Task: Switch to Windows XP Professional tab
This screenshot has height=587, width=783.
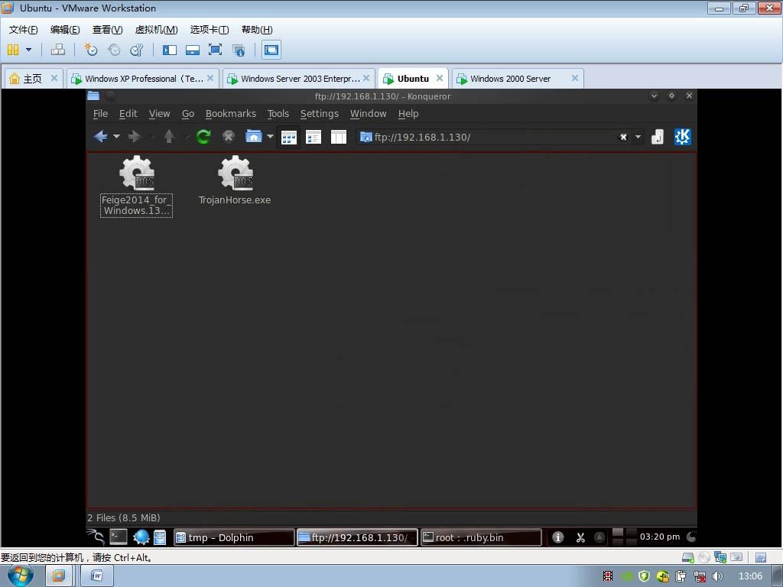Action: pyautogui.click(x=143, y=79)
